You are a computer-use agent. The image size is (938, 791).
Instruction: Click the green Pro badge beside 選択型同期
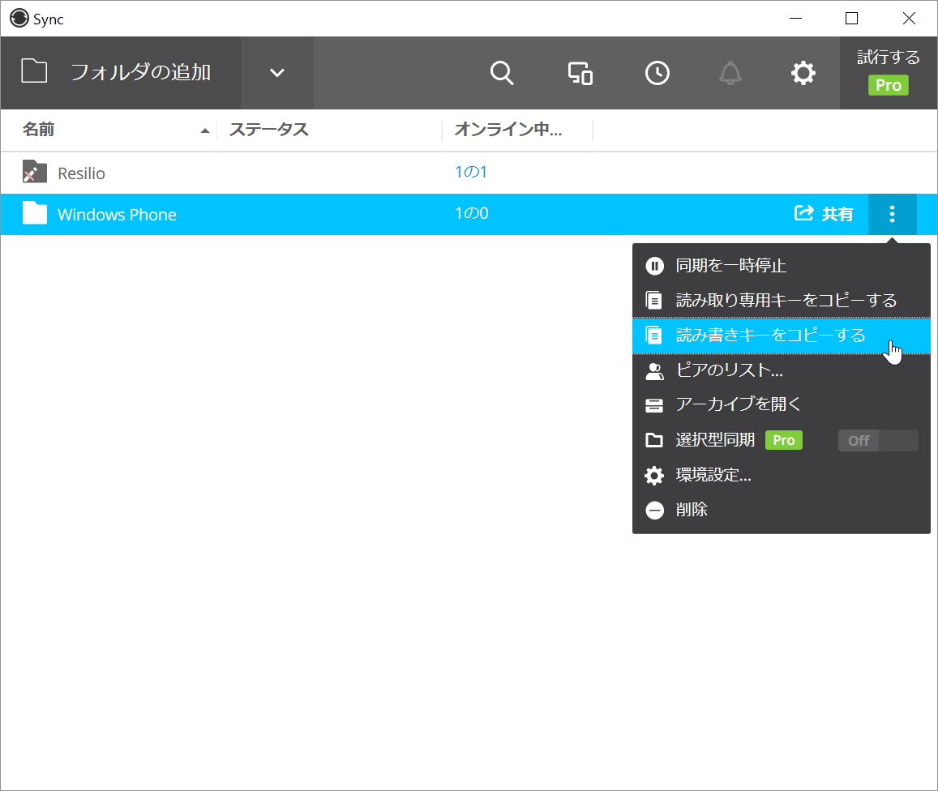click(784, 440)
